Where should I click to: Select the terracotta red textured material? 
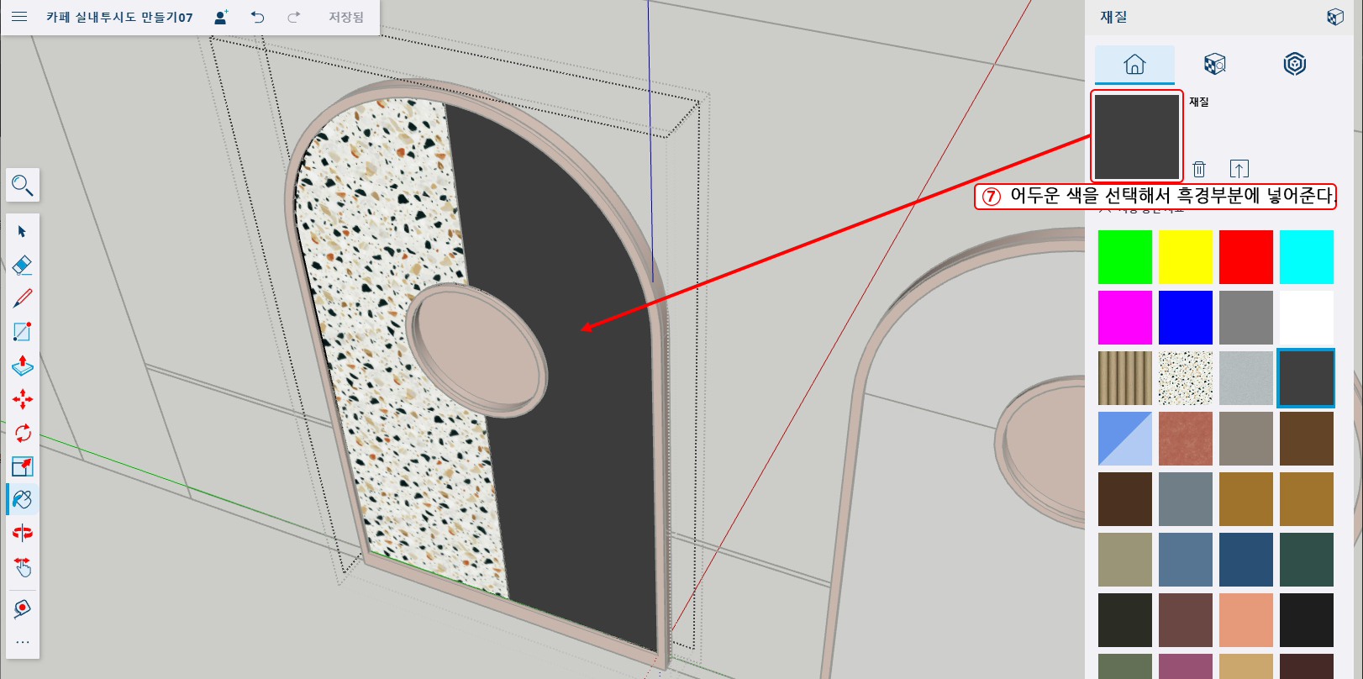1186,439
